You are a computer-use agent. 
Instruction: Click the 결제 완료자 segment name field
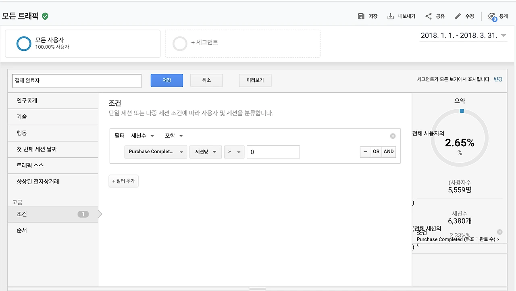click(x=77, y=81)
